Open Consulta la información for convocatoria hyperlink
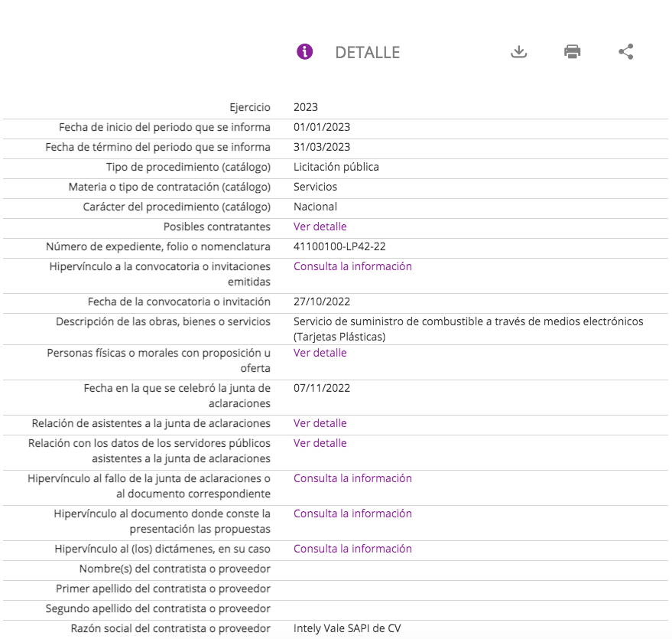The height and width of the screenshot is (639, 672). click(352, 266)
